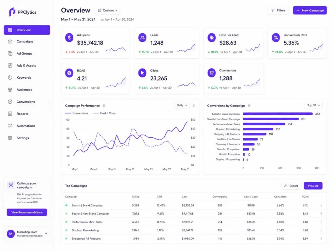334x251 pixels.
Task: Expand the Marketing Team account chevron
Action: (46, 234)
